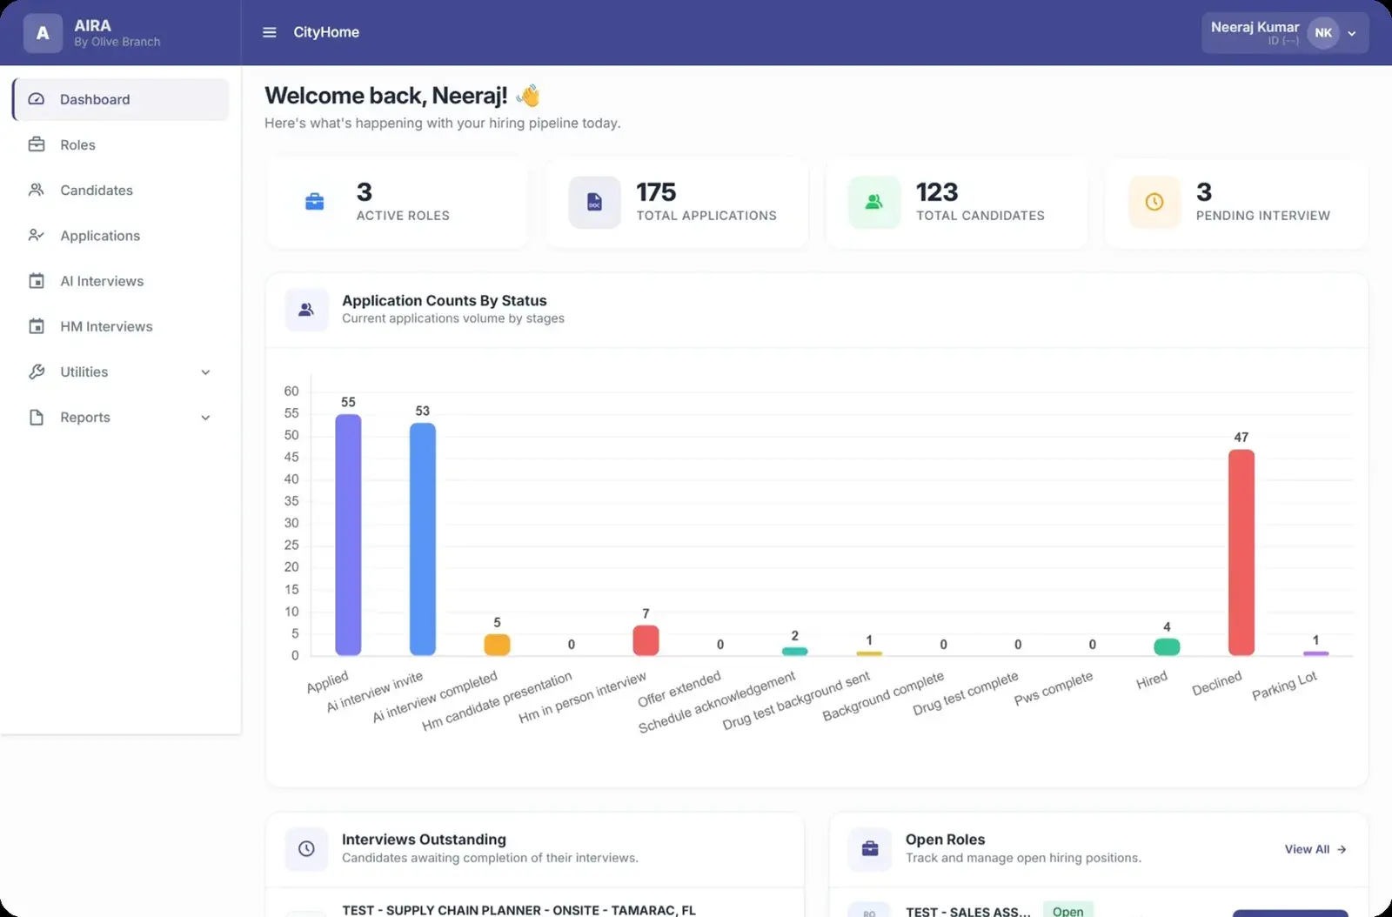The width and height of the screenshot is (1392, 917).
Task: Open the TEST - SUPPLY CHAIN PLANNER role entry
Action: coord(519,910)
